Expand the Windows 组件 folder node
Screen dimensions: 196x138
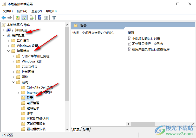pyautogui.click(x=13, y=61)
